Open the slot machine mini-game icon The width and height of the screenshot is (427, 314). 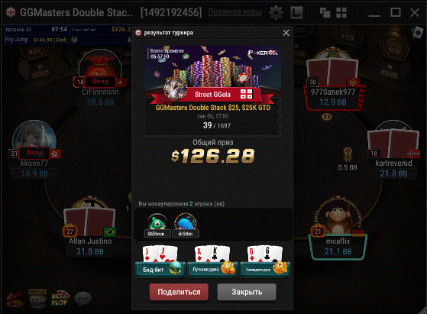[37, 298]
